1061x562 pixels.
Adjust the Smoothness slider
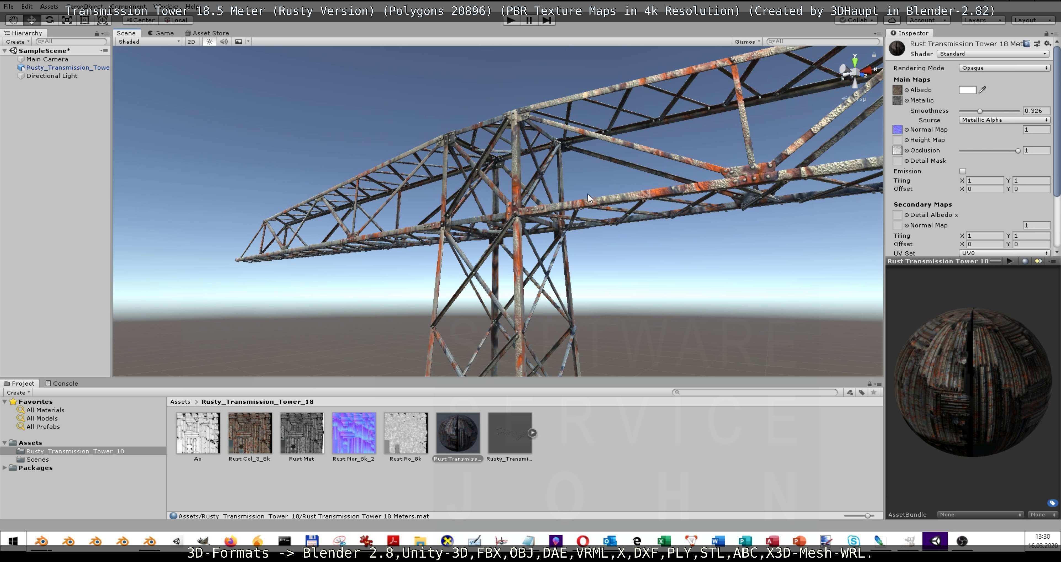click(989, 111)
